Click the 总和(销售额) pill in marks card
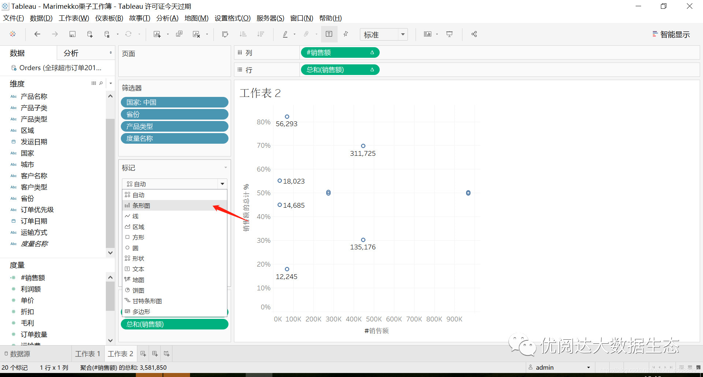Image resolution: width=703 pixels, height=377 pixels. (175, 324)
